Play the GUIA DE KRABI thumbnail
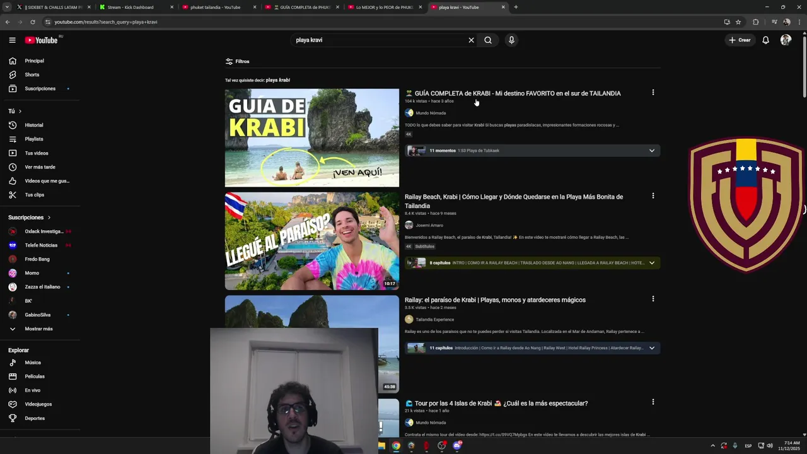This screenshot has height=454, width=807. tap(312, 138)
